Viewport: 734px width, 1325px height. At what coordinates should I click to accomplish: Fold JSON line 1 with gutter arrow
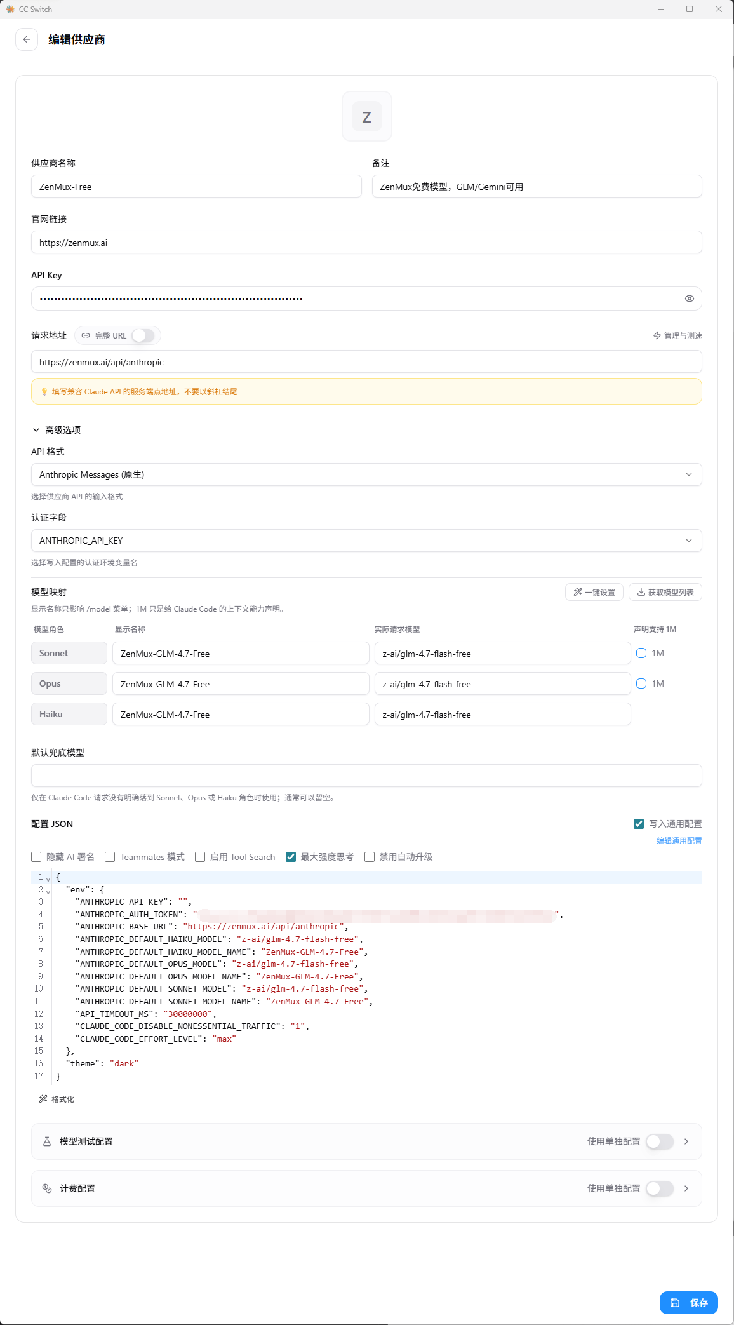click(48, 878)
